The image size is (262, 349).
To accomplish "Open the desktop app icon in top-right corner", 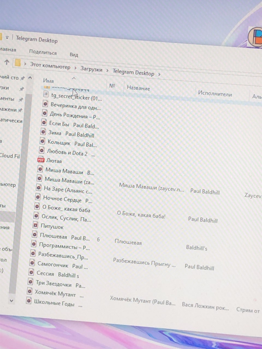I will point(256,37).
